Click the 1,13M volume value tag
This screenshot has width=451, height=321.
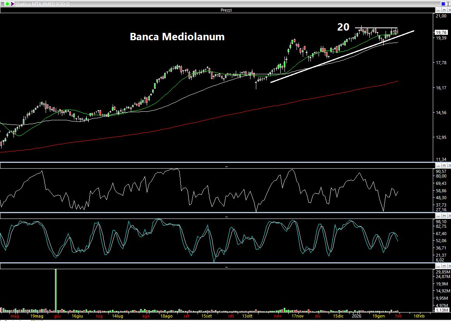[442, 310]
